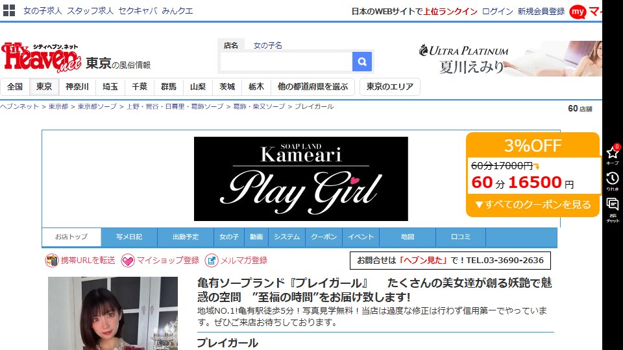Viewport: 623px width, 350px height.
Task: Select the お店トップ shop tab
Action: coord(71,237)
